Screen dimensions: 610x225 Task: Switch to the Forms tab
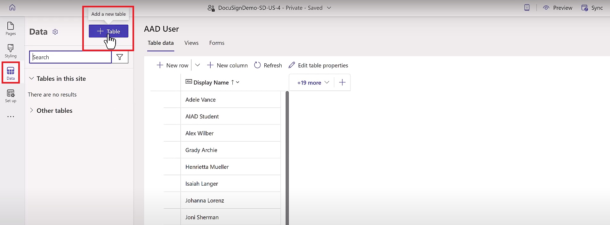coord(217,43)
